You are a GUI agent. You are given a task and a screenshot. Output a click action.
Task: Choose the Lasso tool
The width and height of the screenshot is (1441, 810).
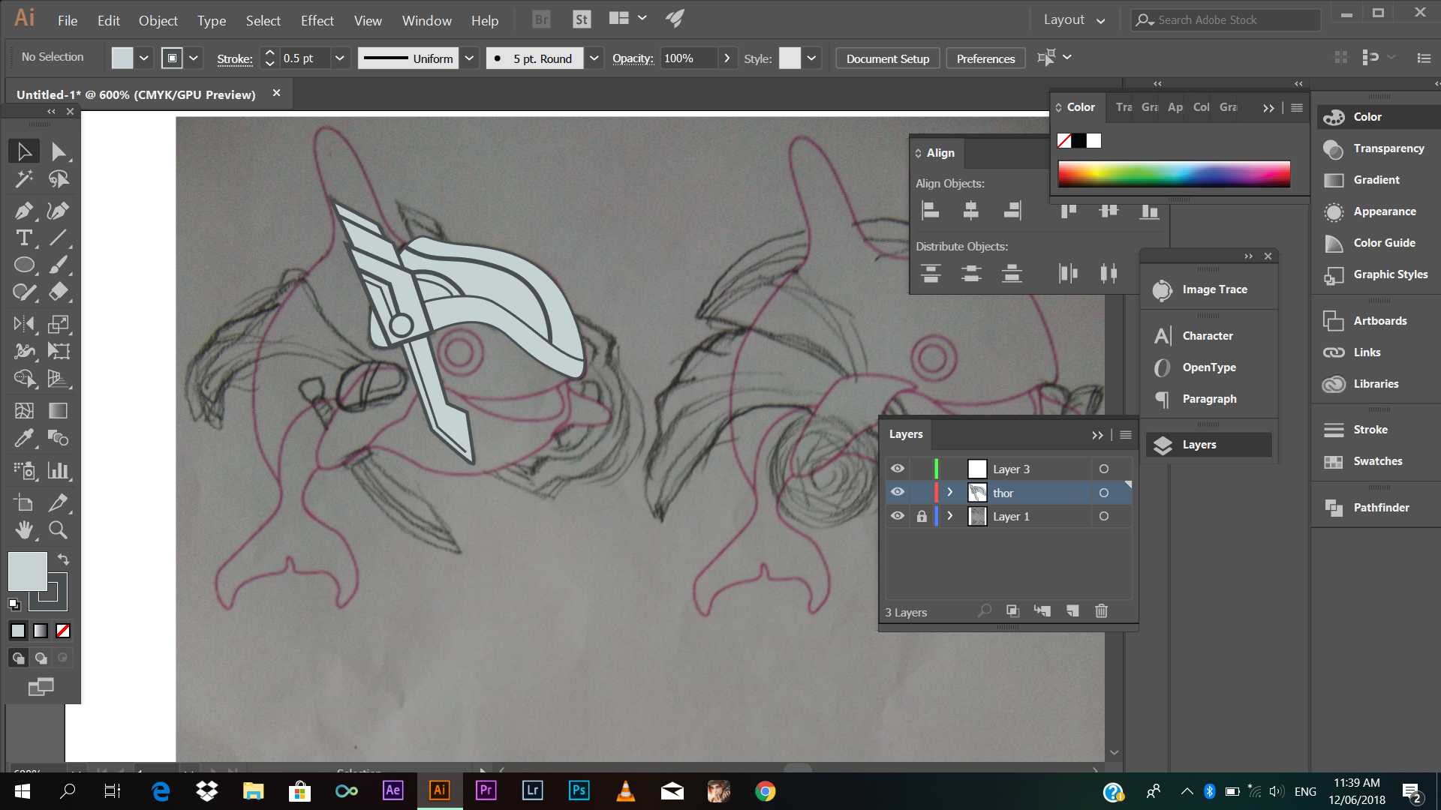pos(59,179)
